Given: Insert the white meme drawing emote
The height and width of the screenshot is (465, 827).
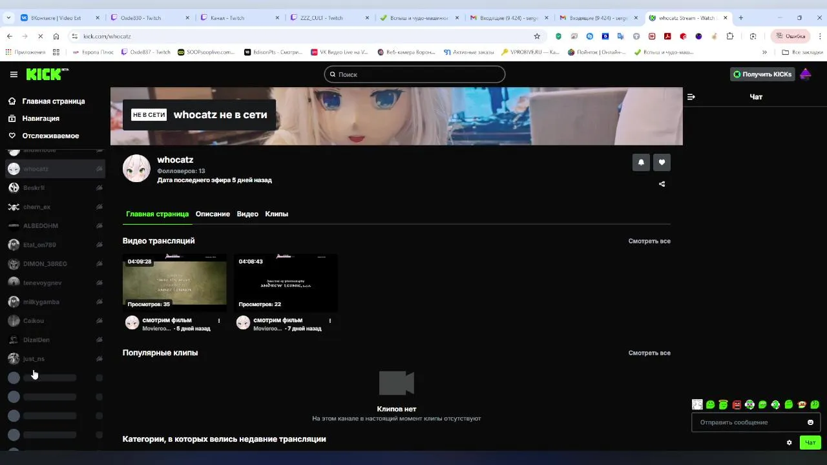Looking at the screenshot, I should (x=697, y=405).
